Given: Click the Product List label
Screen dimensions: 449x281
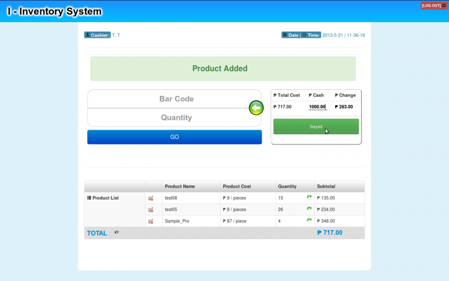Looking at the screenshot, I should pos(105,198).
